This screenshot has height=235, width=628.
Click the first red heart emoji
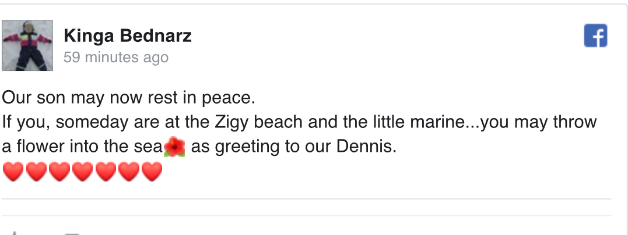point(13,172)
